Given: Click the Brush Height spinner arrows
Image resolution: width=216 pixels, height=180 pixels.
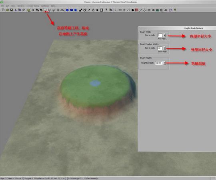Looking at the screenshot, I should [164, 63].
